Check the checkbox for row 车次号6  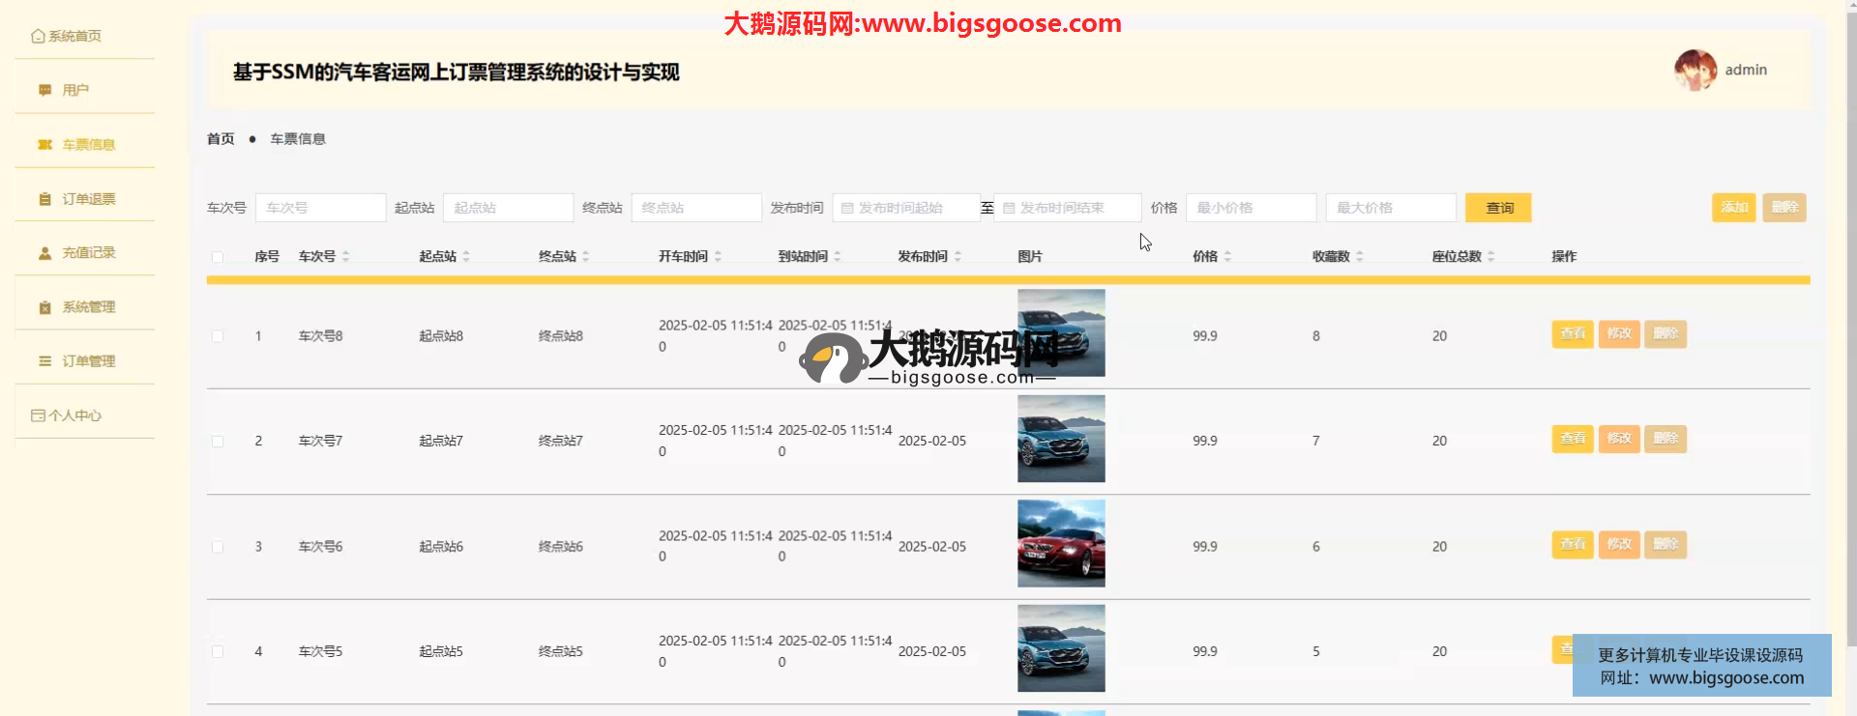218,547
